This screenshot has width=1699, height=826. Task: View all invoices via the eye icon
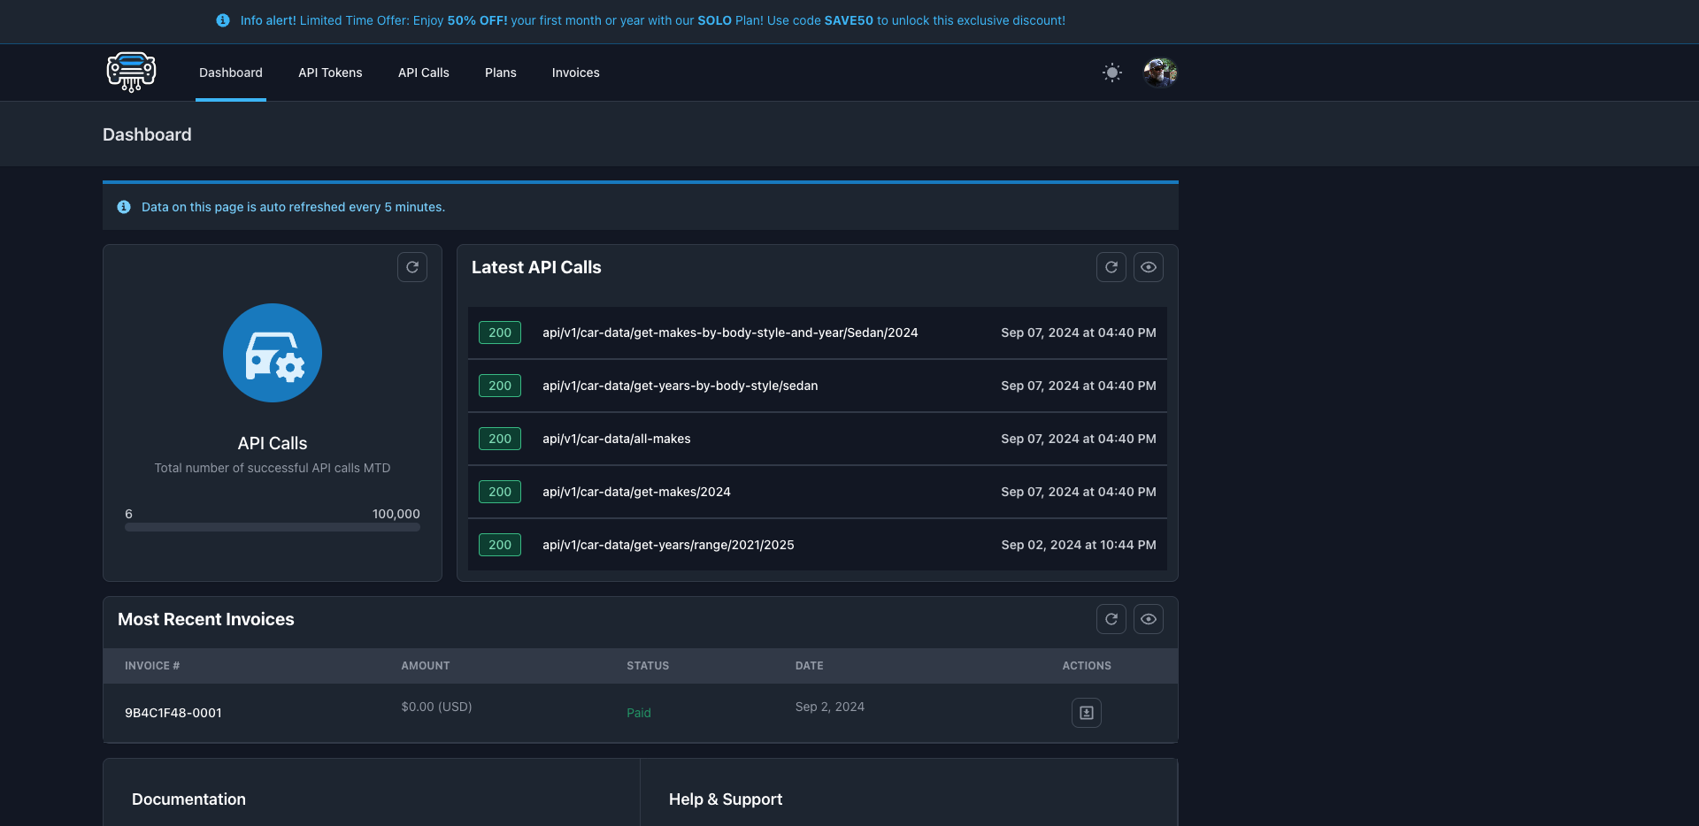click(x=1149, y=619)
